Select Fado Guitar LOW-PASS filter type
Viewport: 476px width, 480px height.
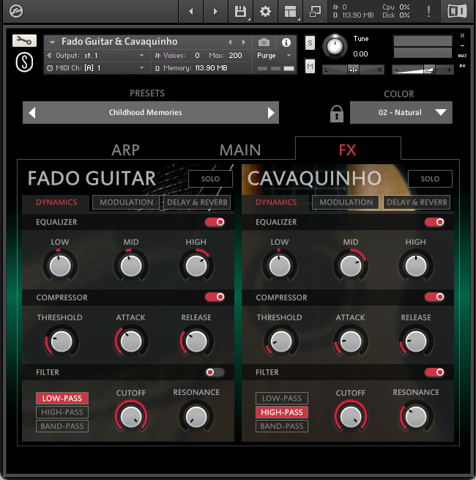tap(62, 398)
